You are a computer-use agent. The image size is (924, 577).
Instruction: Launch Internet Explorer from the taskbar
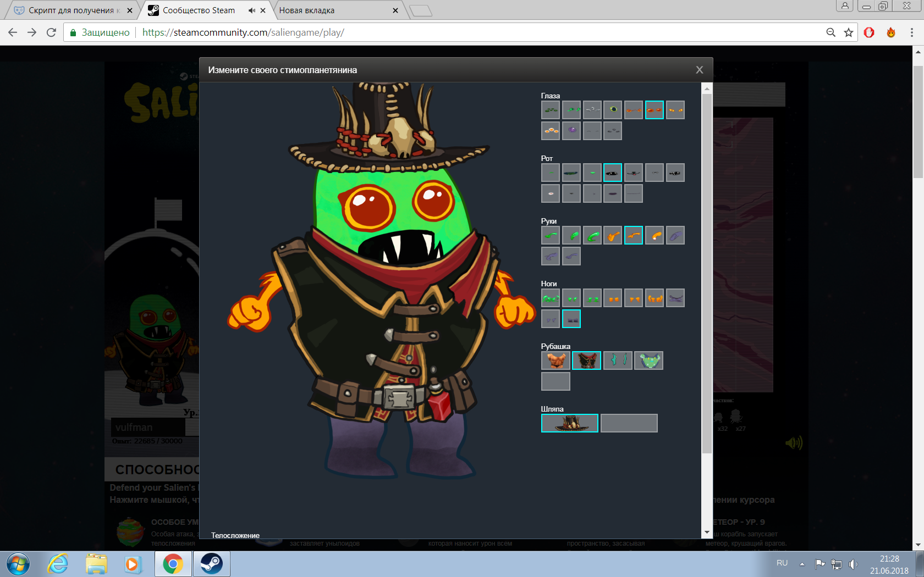[x=58, y=564]
